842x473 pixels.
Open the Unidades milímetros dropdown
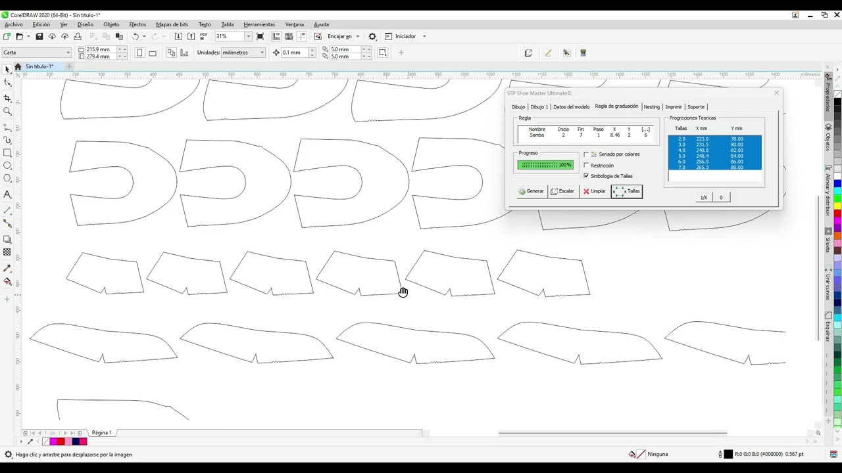[x=262, y=53]
